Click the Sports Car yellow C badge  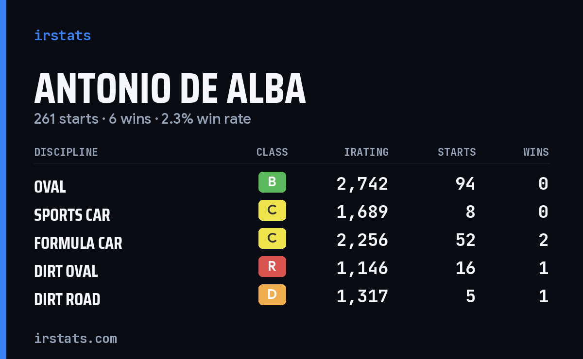(x=272, y=210)
